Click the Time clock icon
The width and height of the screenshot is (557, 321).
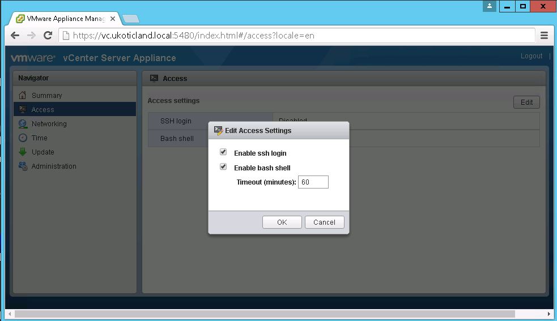23,138
